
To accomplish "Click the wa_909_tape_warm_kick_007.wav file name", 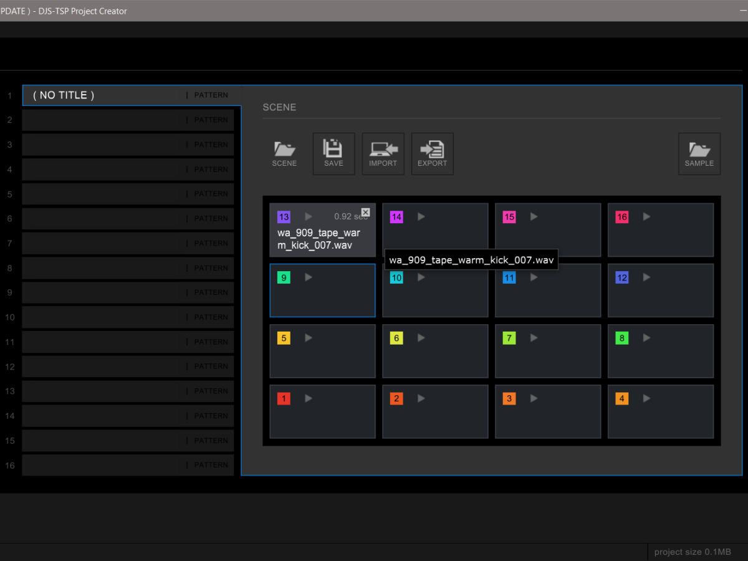I will tap(319, 239).
